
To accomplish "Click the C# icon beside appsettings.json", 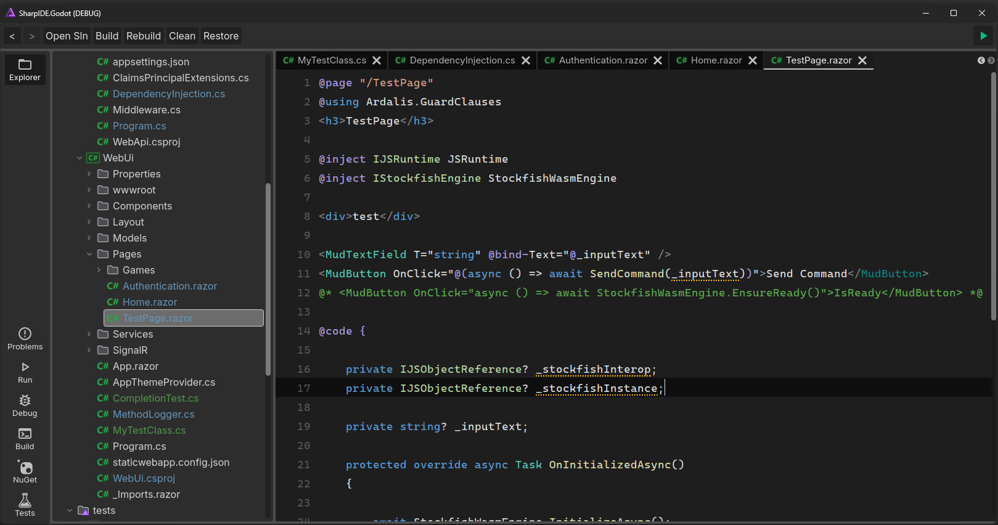I will 103,62.
